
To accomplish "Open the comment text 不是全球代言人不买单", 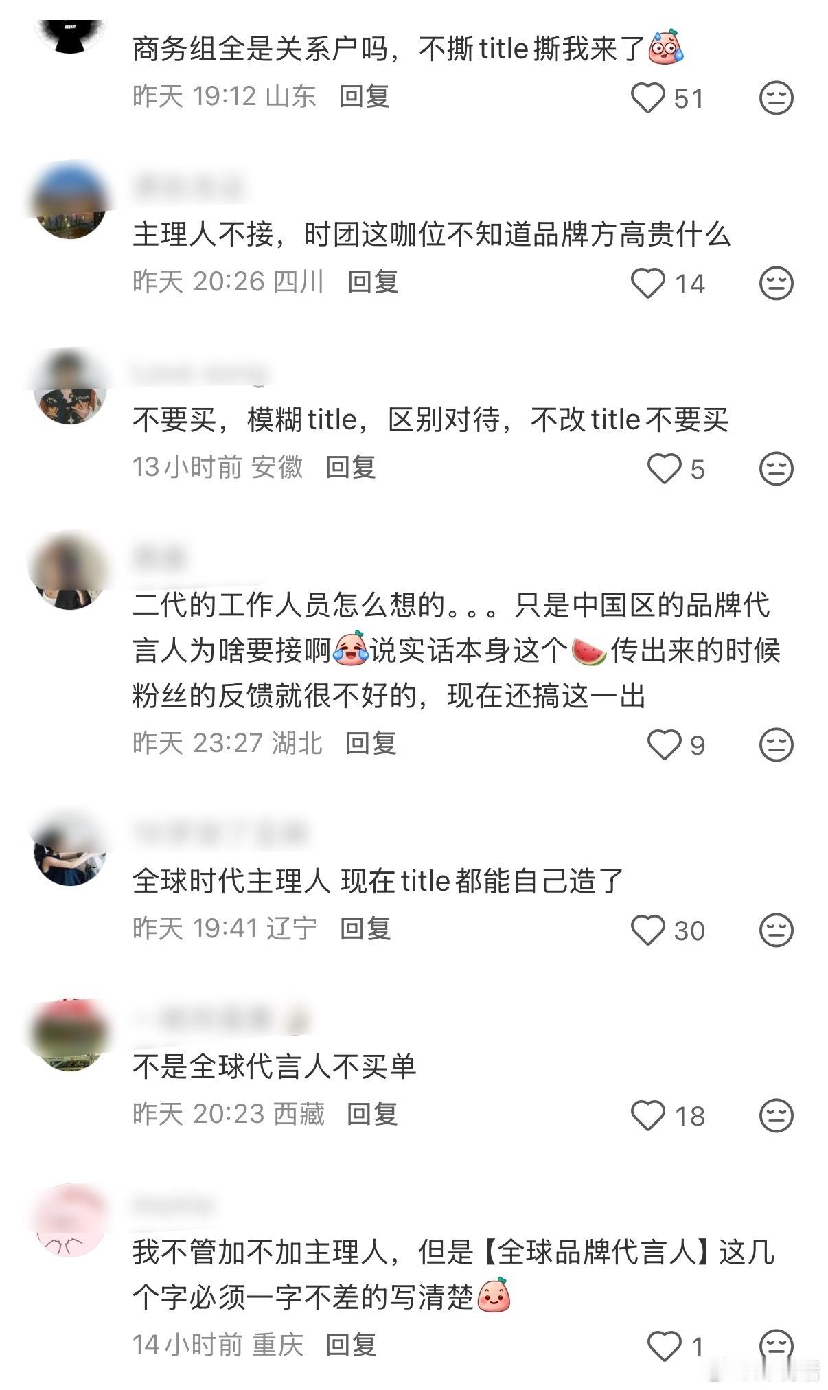I will pos(275,1067).
